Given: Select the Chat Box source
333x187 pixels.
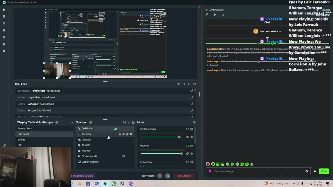Looking at the screenshot, I should (105, 140).
